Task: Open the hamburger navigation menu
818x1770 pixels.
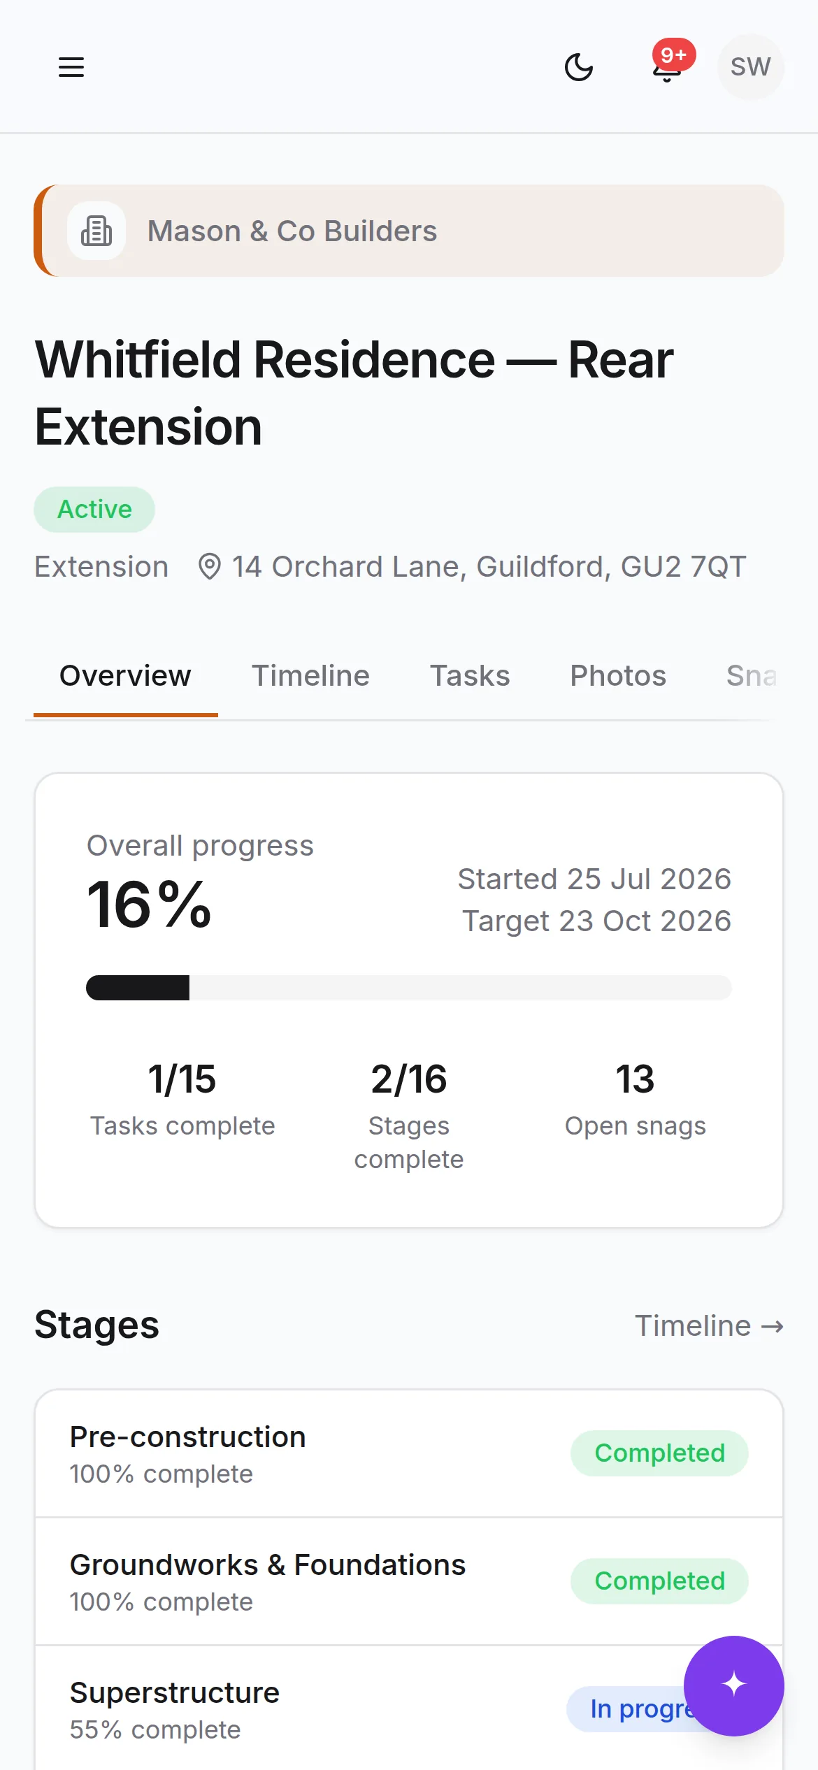Action: [x=71, y=67]
